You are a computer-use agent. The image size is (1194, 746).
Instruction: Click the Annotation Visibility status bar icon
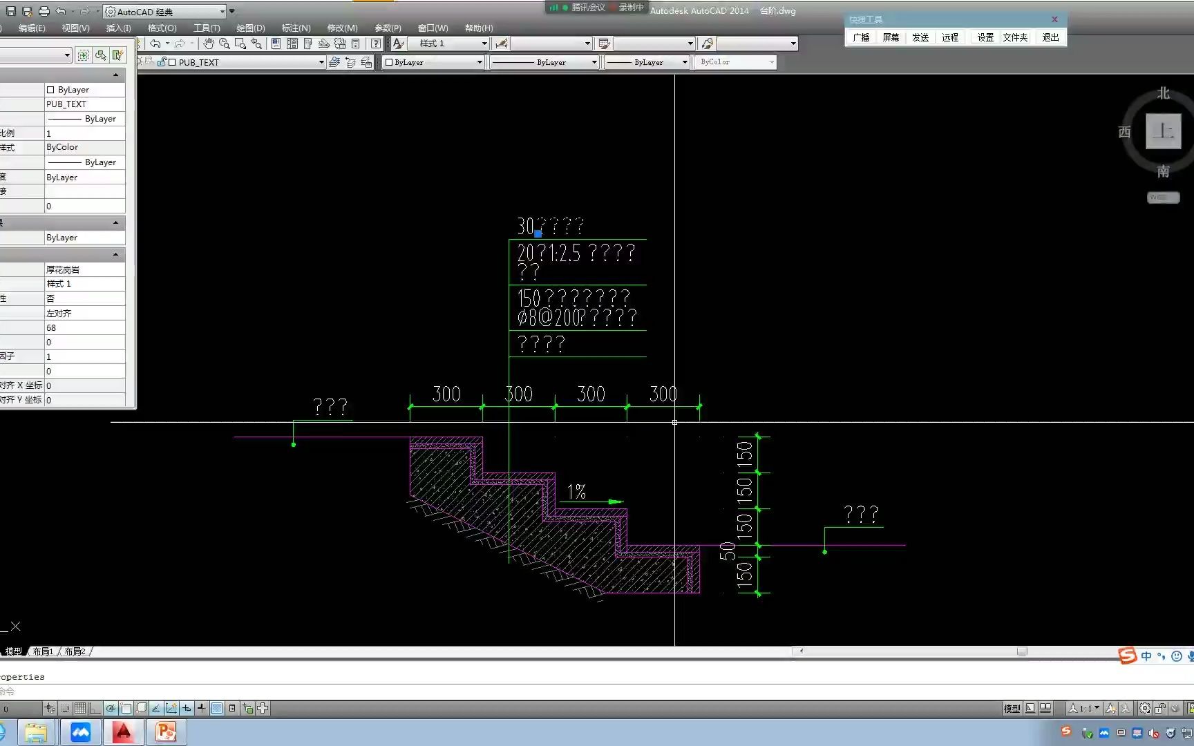[1110, 708]
